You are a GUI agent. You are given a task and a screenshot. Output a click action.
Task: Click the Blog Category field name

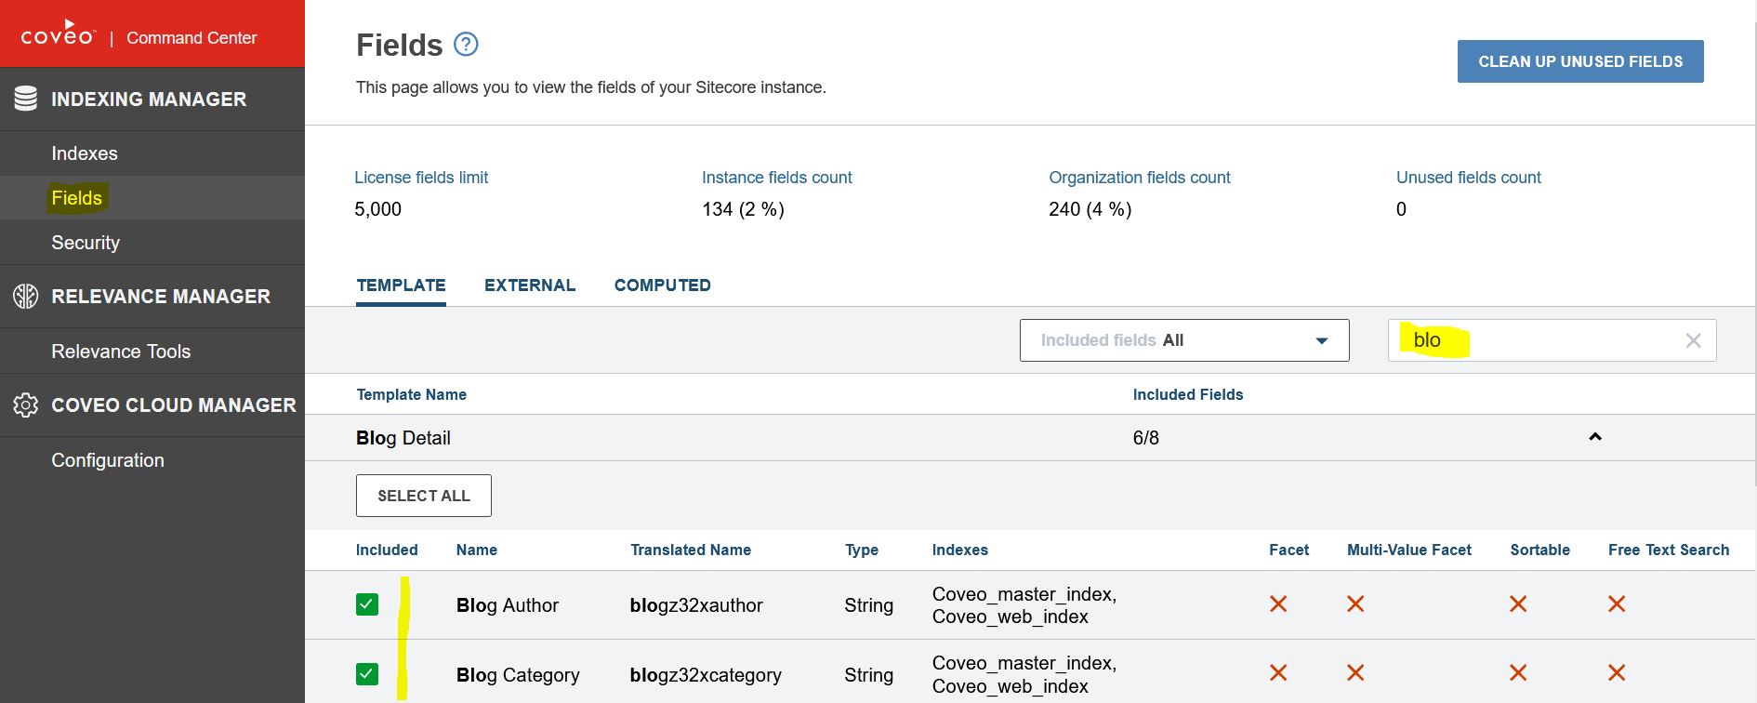coord(518,675)
